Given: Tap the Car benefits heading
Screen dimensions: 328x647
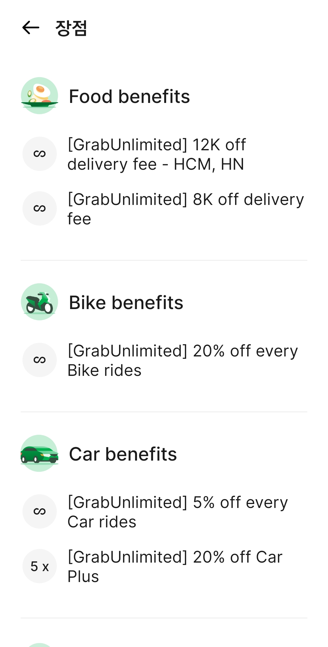Looking at the screenshot, I should click(x=123, y=454).
